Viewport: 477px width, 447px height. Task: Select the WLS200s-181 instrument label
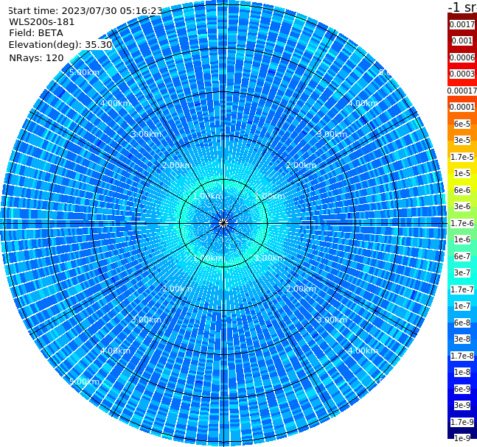click(x=42, y=22)
